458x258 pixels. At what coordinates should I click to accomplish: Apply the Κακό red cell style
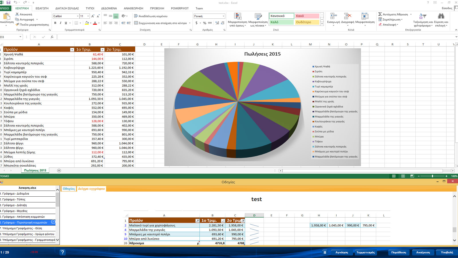click(x=307, y=16)
